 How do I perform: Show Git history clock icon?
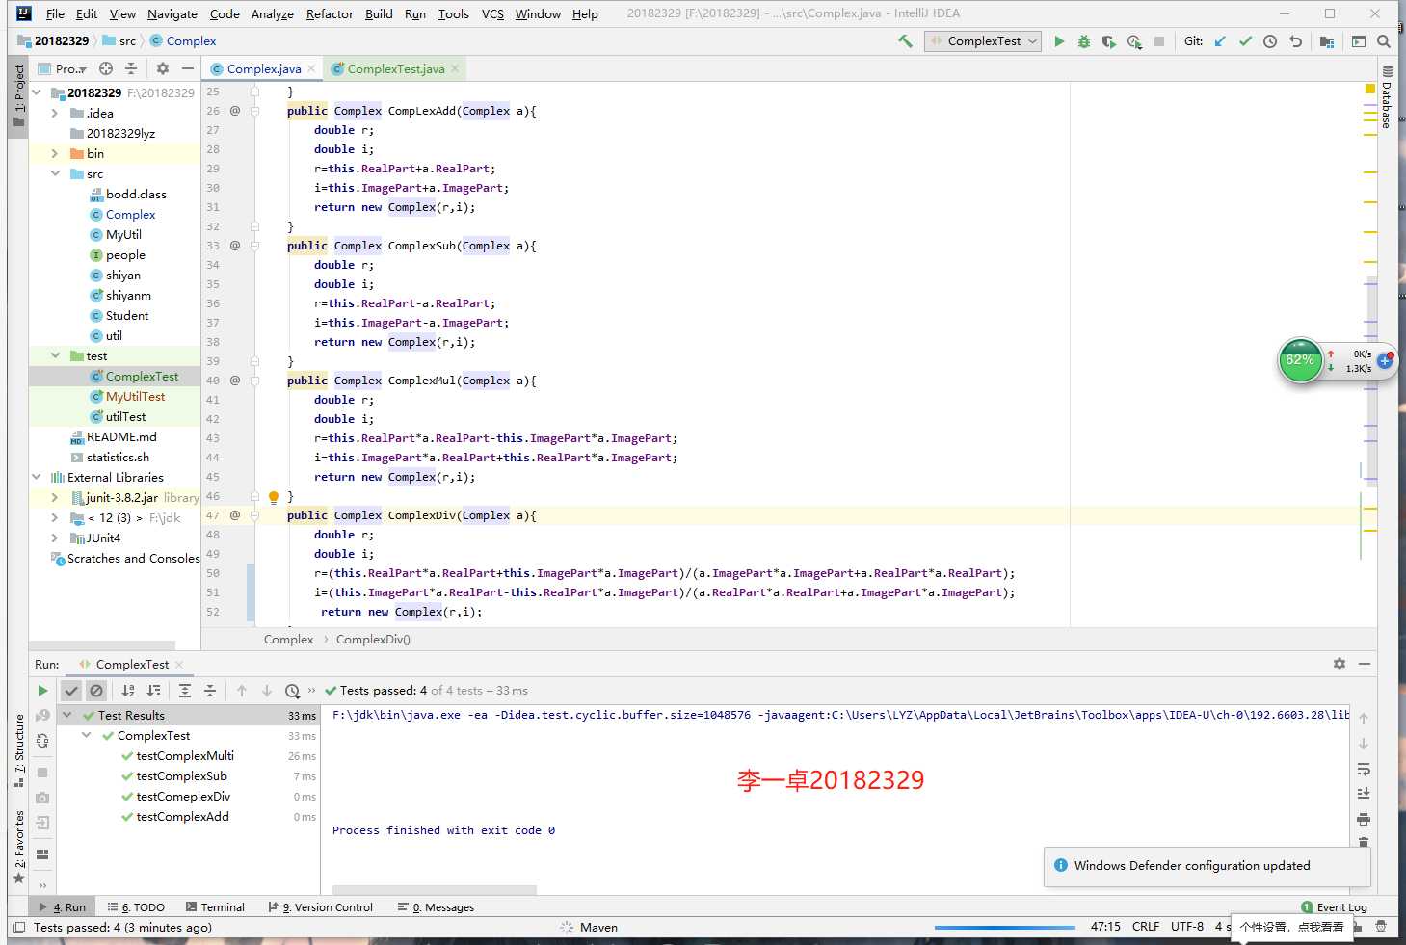(x=1270, y=41)
